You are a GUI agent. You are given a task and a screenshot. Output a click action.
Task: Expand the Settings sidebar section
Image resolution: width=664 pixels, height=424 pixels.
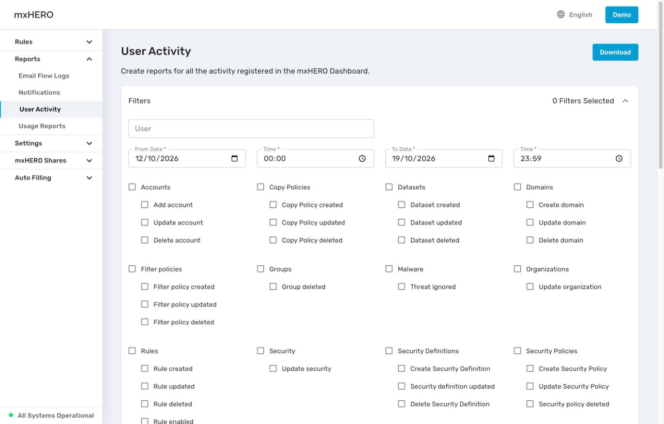click(x=51, y=143)
